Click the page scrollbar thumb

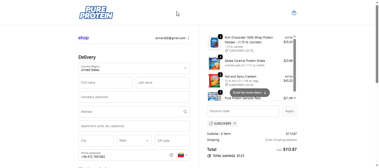[x=377, y=44]
